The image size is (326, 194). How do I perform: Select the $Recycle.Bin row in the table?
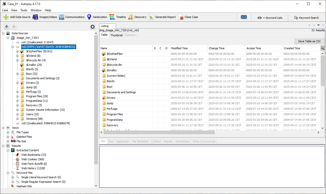(x=210, y=65)
